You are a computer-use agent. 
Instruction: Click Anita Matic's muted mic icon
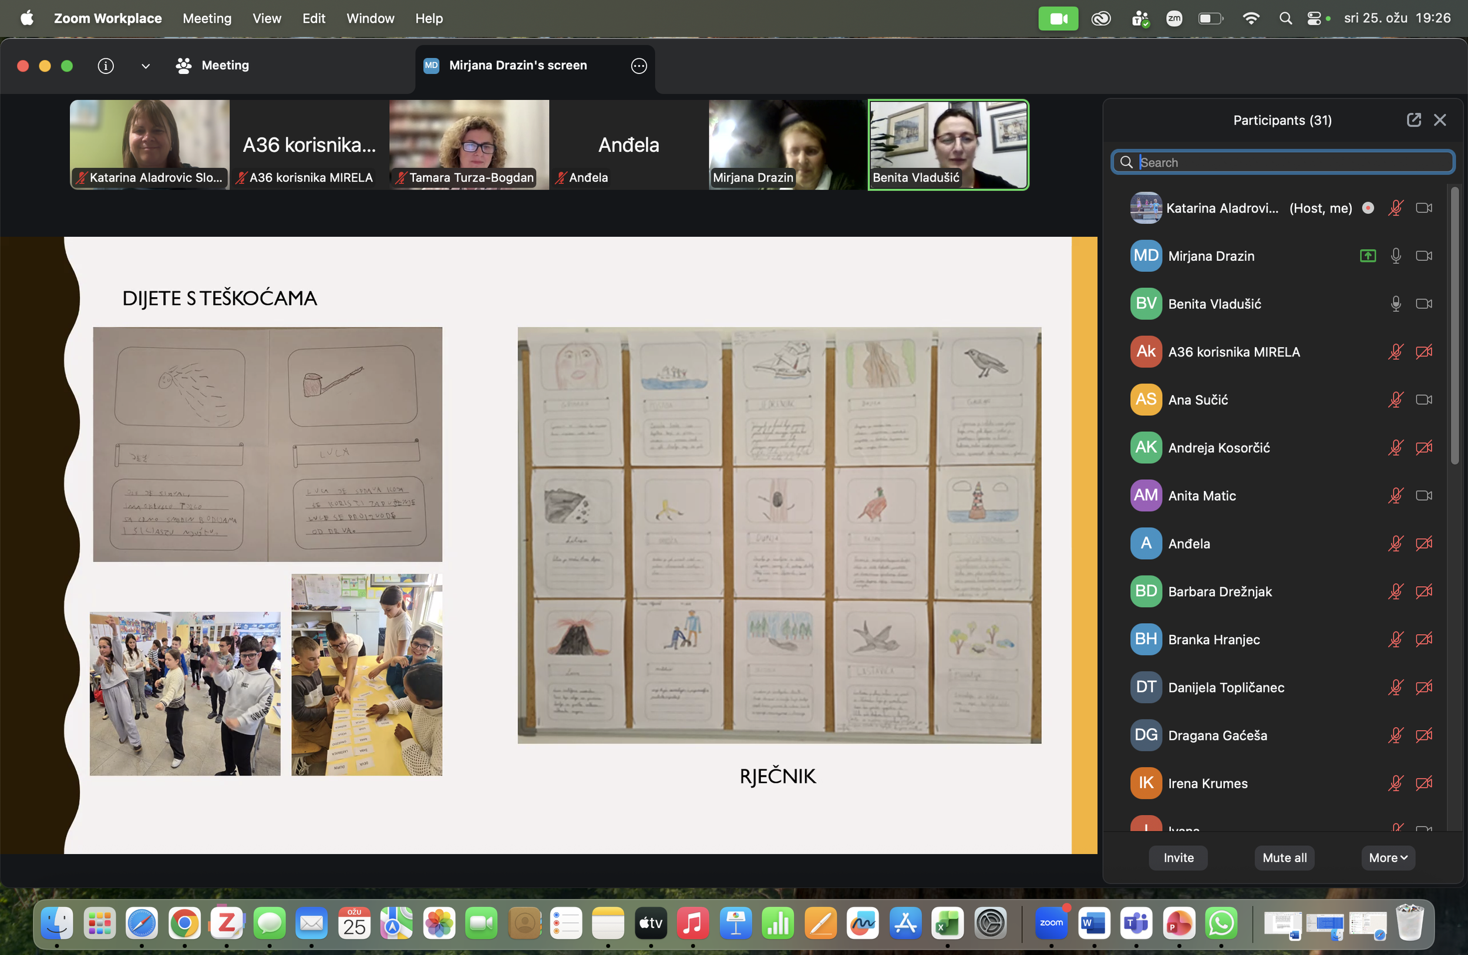tap(1396, 495)
